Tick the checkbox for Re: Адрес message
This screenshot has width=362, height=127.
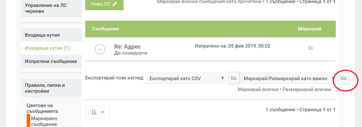[310, 48]
